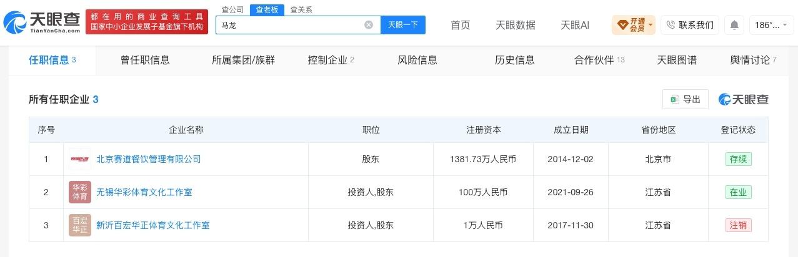
Task: Switch to the 控制企业 tab
Action: pos(331,60)
